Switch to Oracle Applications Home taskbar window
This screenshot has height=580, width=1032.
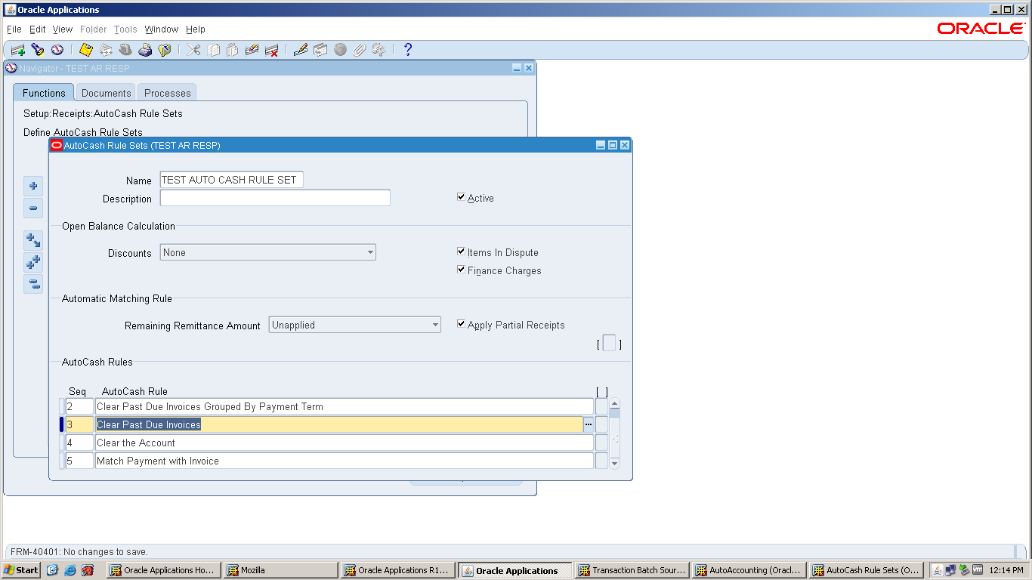click(x=165, y=570)
